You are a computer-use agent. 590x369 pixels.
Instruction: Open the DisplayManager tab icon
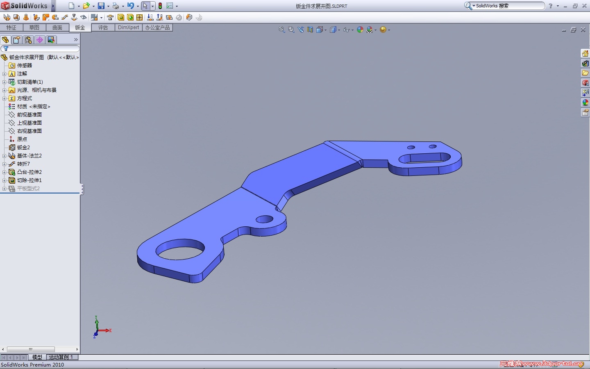(51, 40)
